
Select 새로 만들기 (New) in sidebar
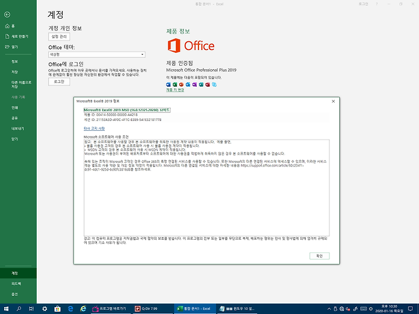tap(18, 36)
